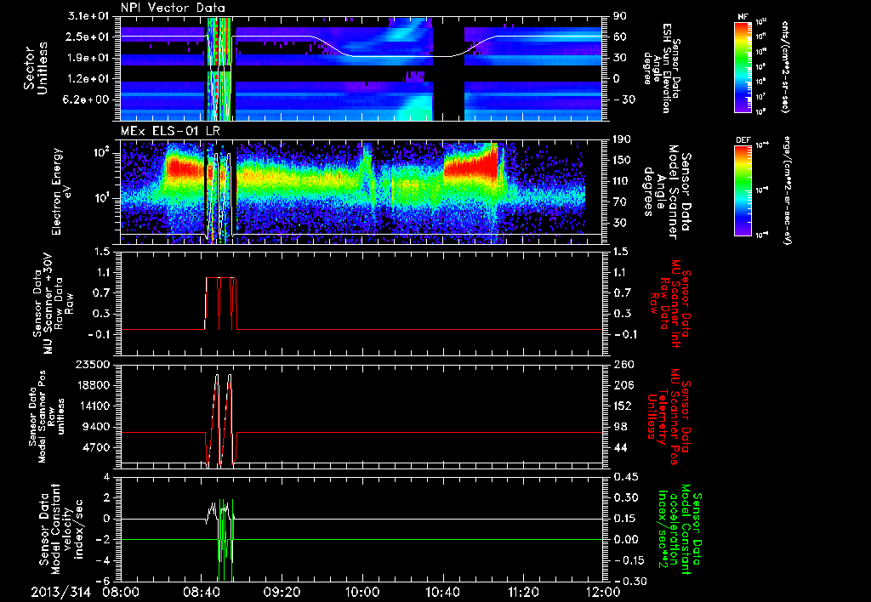Click the 9400 scanner position axis value
Image resolution: width=871 pixels, height=602 pixels.
tap(95, 427)
